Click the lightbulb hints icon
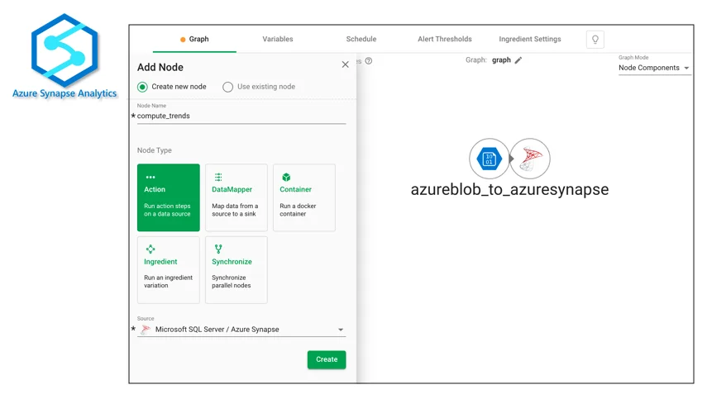This screenshot has height=399, width=707. tap(595, 40)
